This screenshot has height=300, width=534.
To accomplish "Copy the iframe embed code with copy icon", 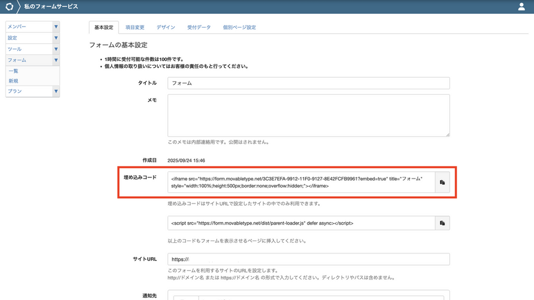I will pos(442,182).
